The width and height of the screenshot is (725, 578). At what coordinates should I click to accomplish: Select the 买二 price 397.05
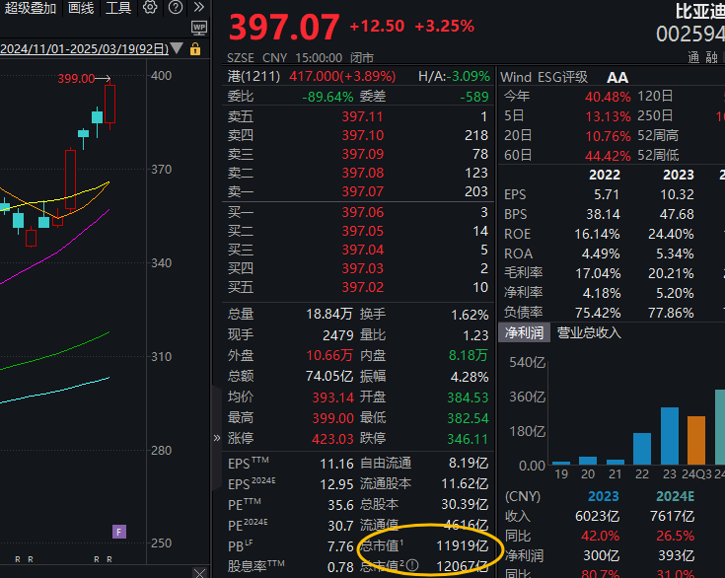click(363, 231)
